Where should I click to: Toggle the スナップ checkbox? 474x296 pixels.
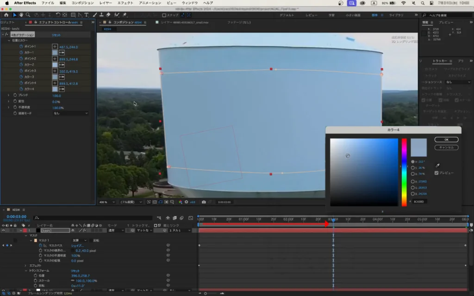pyautogui.click(x=164, y=15)
